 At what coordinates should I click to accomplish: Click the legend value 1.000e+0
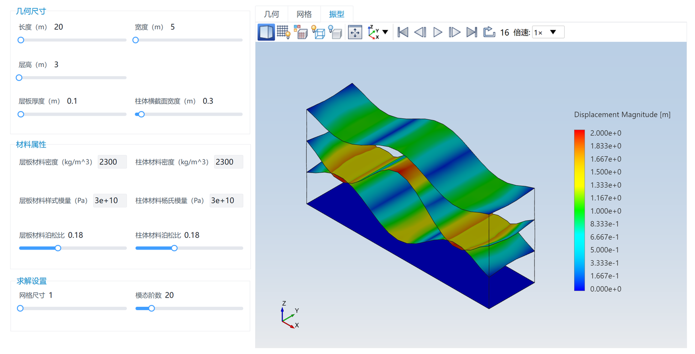(606, 211)
